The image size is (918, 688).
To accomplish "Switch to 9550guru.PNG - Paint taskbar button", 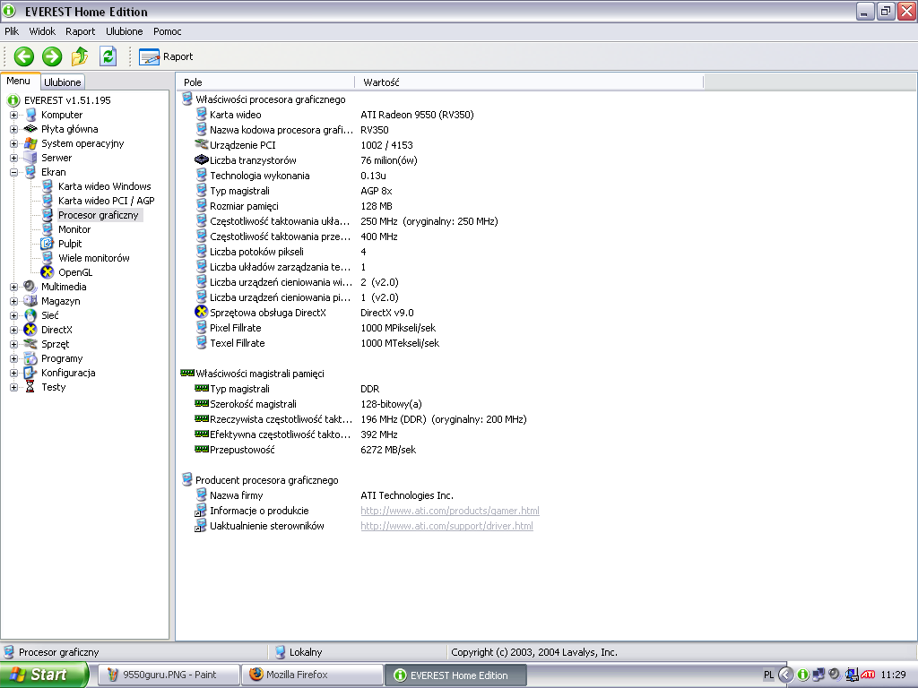I will click(169, 675).
